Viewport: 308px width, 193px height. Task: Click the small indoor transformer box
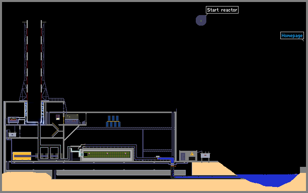point(12,135)
